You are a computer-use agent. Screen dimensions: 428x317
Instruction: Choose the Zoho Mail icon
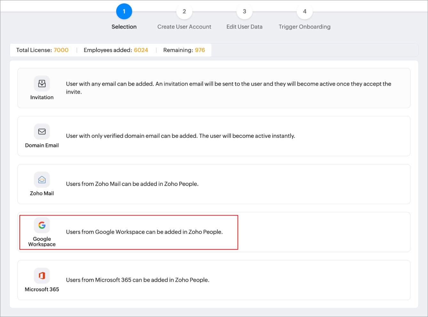[42, 180]
